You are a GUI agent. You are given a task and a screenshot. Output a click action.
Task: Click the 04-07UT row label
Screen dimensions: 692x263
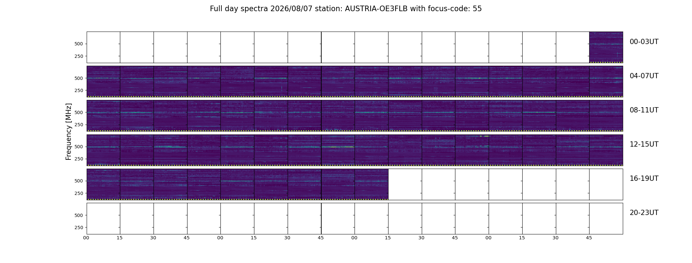(644, 76)
